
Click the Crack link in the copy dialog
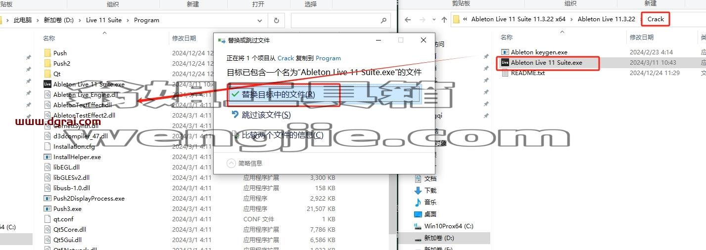pyautogui.click(x=286, y=58)
